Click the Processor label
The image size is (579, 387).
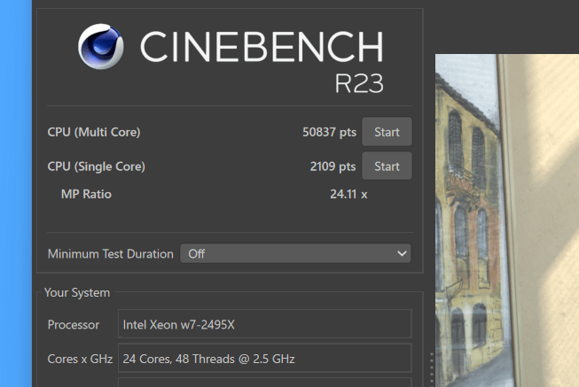74,325
